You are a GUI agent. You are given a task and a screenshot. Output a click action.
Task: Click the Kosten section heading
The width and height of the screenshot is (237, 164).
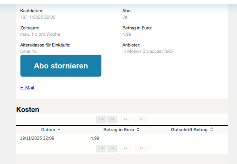click(28, 110)
